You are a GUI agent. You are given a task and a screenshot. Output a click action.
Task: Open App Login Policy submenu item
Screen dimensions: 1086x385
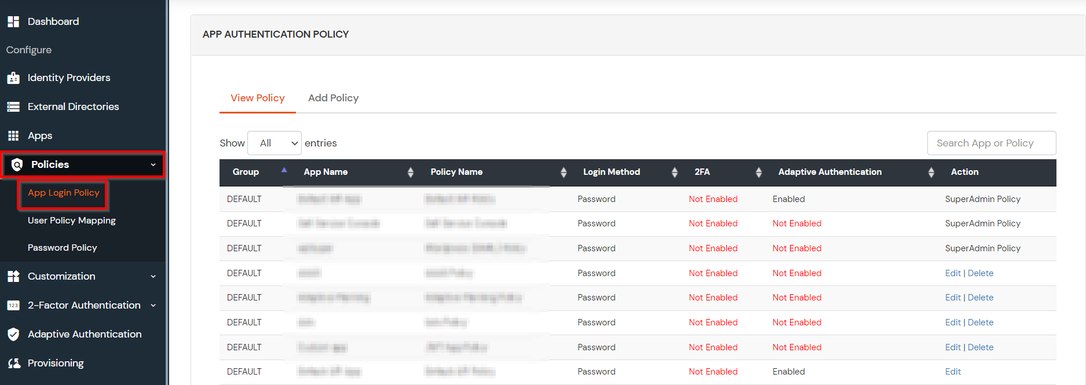[64, 193]
